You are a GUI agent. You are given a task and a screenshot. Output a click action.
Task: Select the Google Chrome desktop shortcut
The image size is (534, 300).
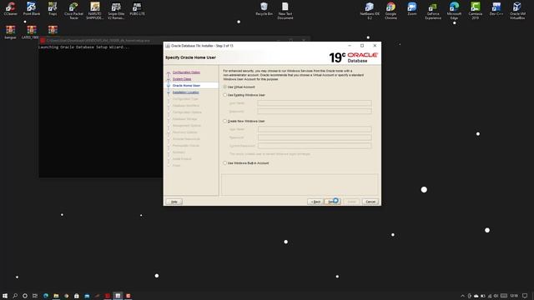tap(390, 11)
